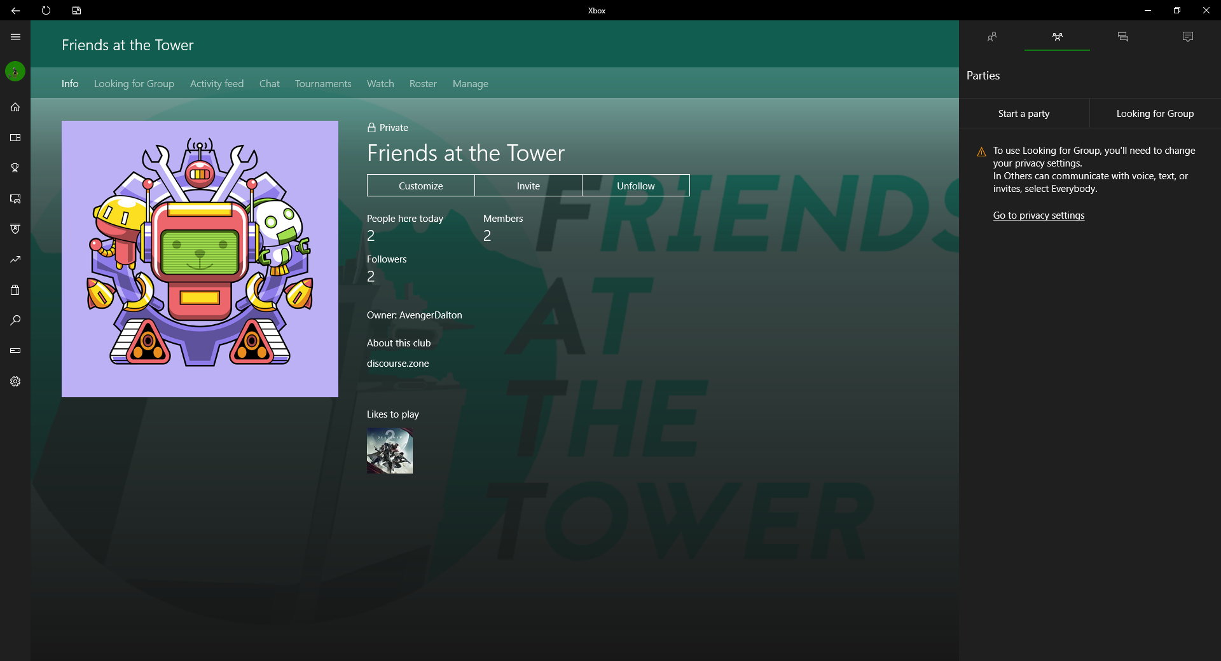Open the Notifications panel icon

pos(1187,37)
